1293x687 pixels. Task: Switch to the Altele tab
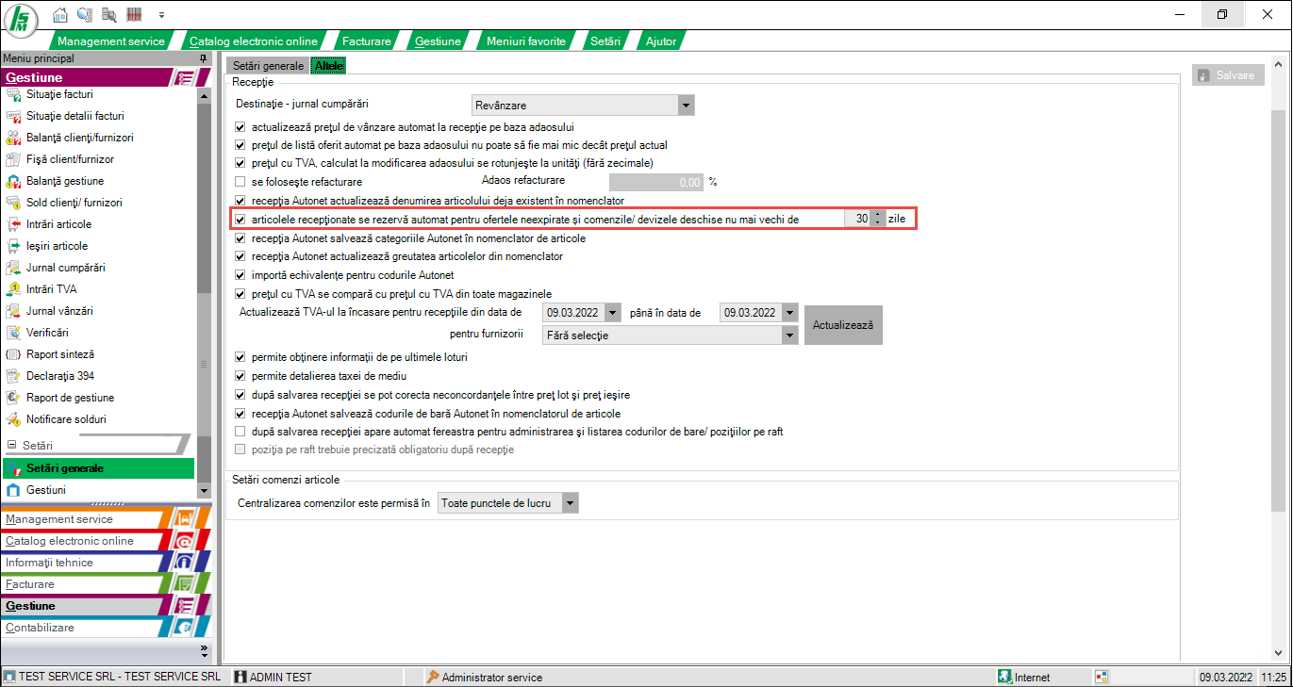pos(329,66)
